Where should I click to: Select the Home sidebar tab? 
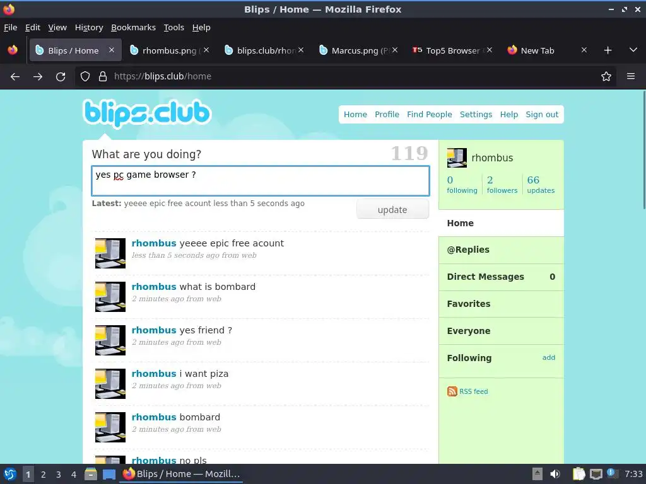click(501, 223)
